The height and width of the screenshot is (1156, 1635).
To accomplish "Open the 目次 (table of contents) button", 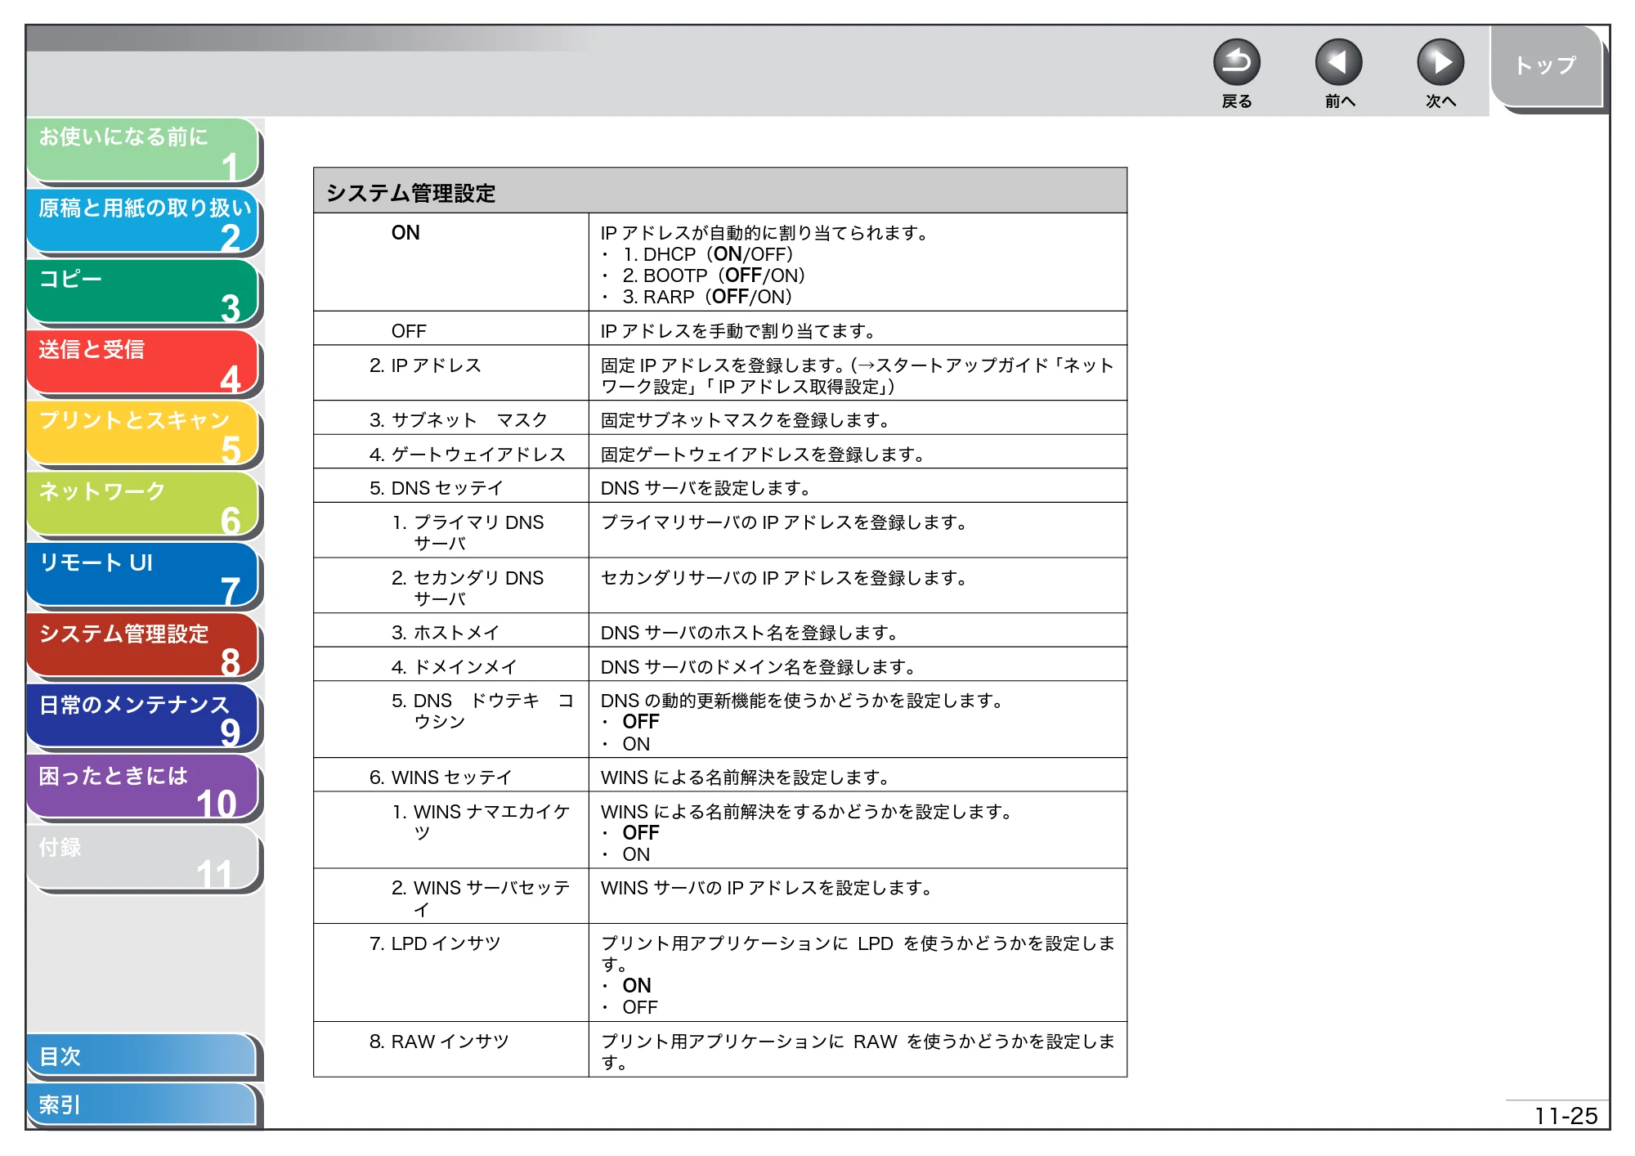I will click(141, 1055).
